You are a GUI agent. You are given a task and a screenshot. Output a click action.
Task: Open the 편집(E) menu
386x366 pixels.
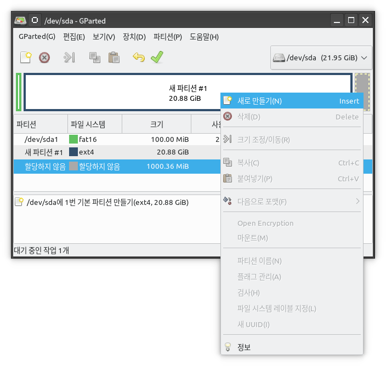pyautogui.click(x=74, y=37)
